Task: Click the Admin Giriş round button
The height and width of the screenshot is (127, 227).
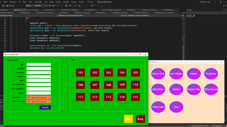Action: point(158,73)
